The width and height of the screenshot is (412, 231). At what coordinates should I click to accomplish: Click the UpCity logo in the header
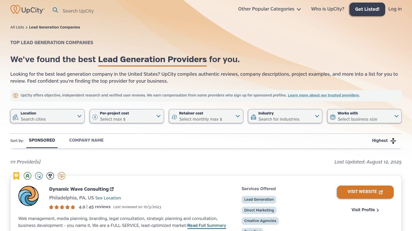(x=27, y=10)
